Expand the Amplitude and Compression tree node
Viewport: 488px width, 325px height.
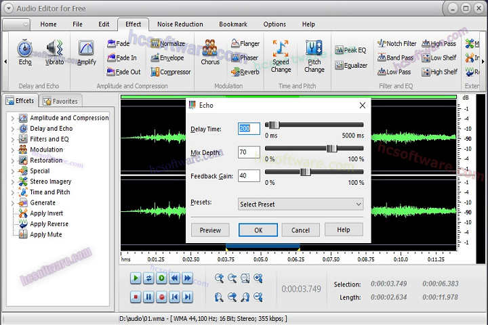12,118
